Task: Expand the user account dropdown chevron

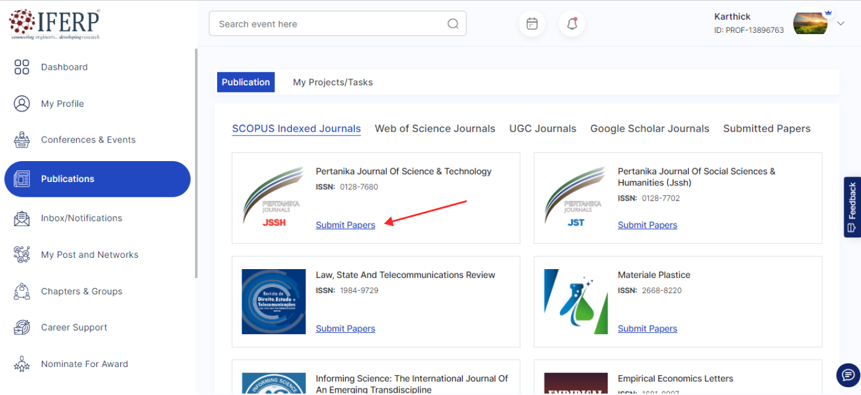Action: [x=841, y=24]
